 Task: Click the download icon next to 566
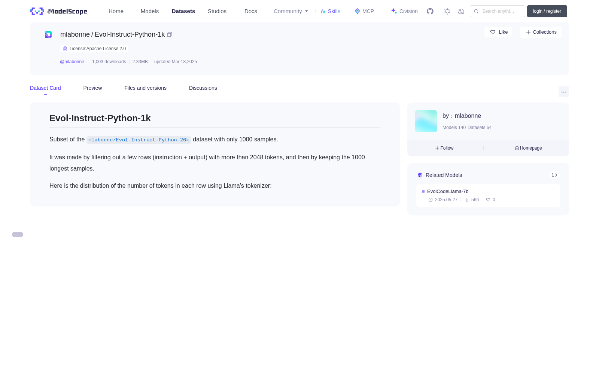pos(467,200)
